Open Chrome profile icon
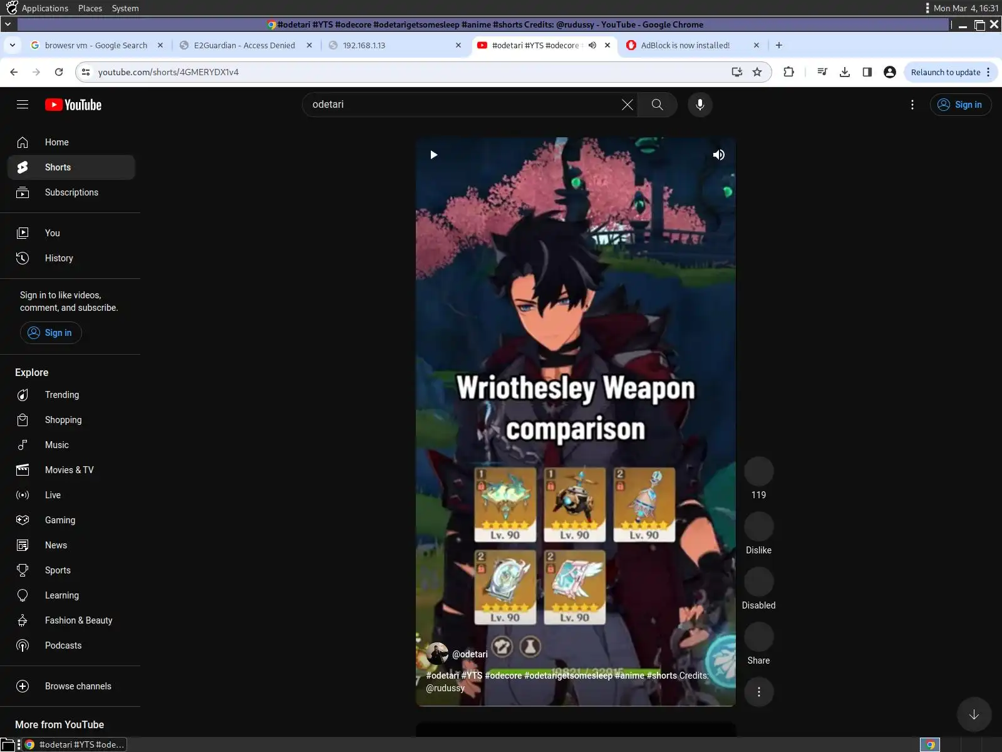The width and height of the screenshot is (1002, 752). (889, 72)
